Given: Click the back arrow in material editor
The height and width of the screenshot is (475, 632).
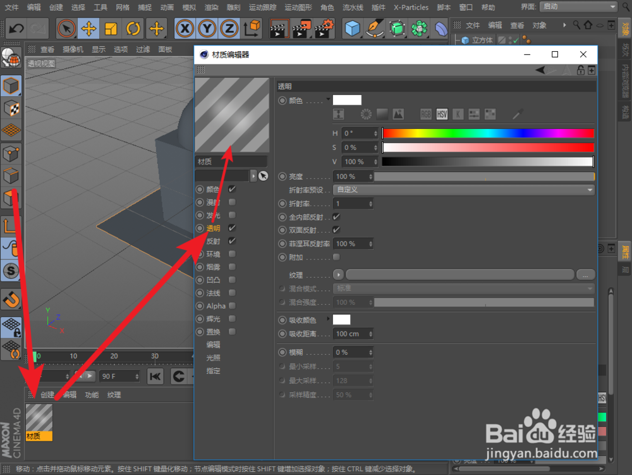Looking at the screenshot, I should click(x=540, y=70).
